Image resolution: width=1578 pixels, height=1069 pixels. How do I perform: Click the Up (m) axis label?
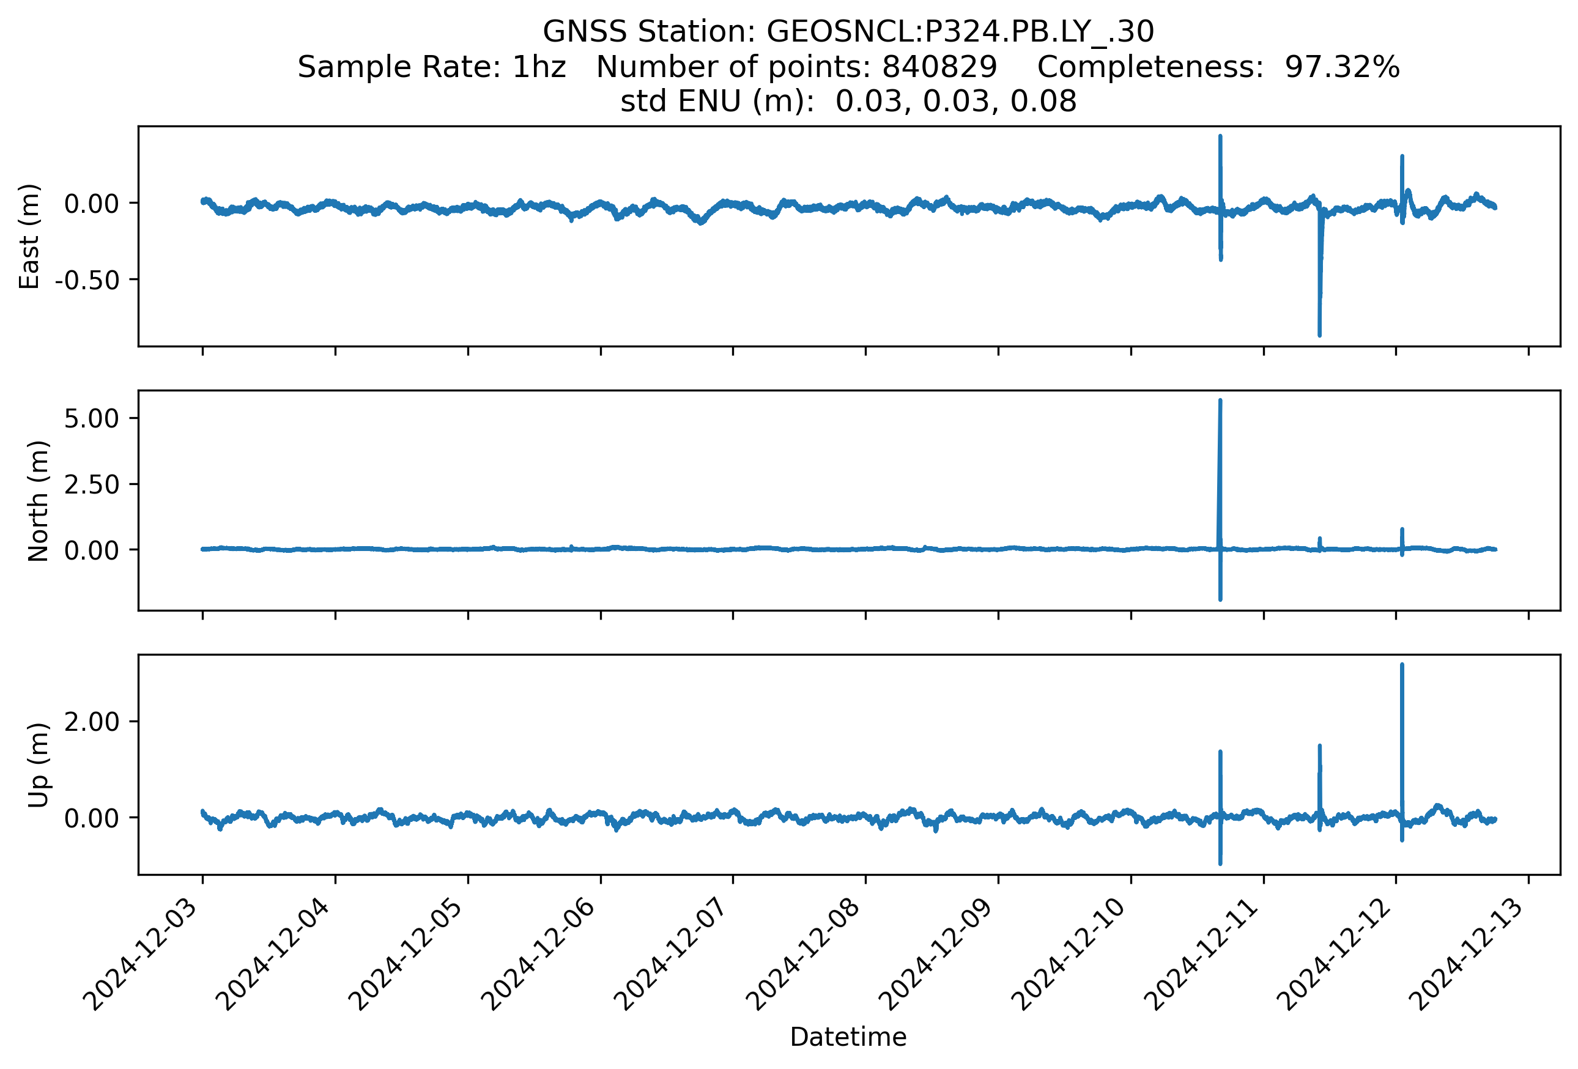pyautogui.click(x=38, y=765)
